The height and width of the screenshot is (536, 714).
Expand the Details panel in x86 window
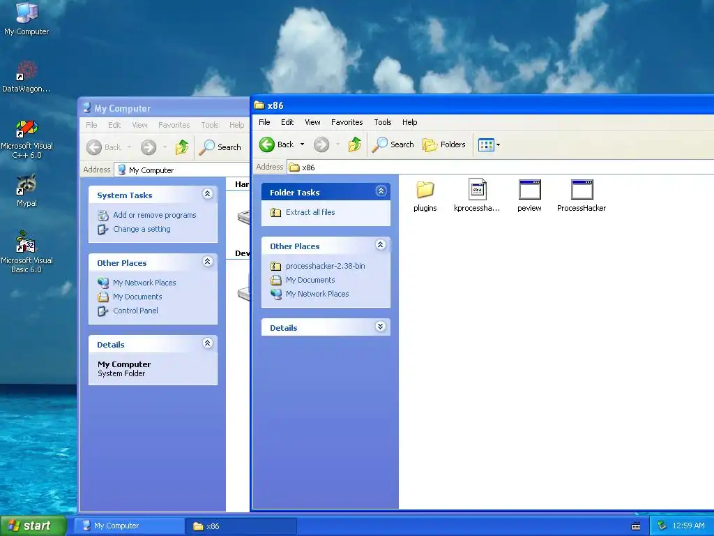coord(381,327)
